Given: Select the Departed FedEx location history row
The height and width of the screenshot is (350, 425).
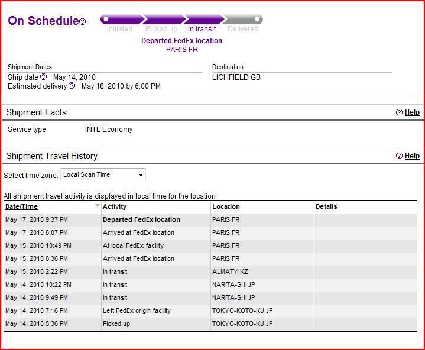Looking at the screenshot, I should 210,219.
